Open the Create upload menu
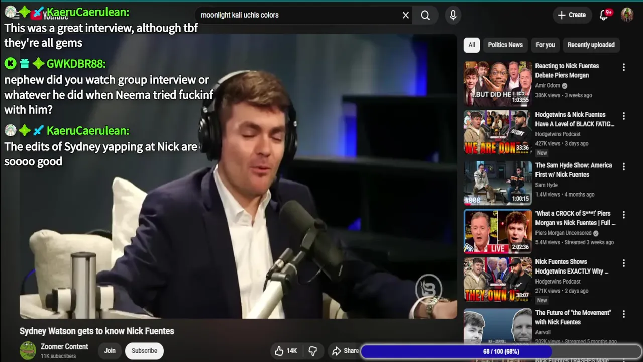Image resolution: width=643 pixels, height=362 pixels. (572, 15)
